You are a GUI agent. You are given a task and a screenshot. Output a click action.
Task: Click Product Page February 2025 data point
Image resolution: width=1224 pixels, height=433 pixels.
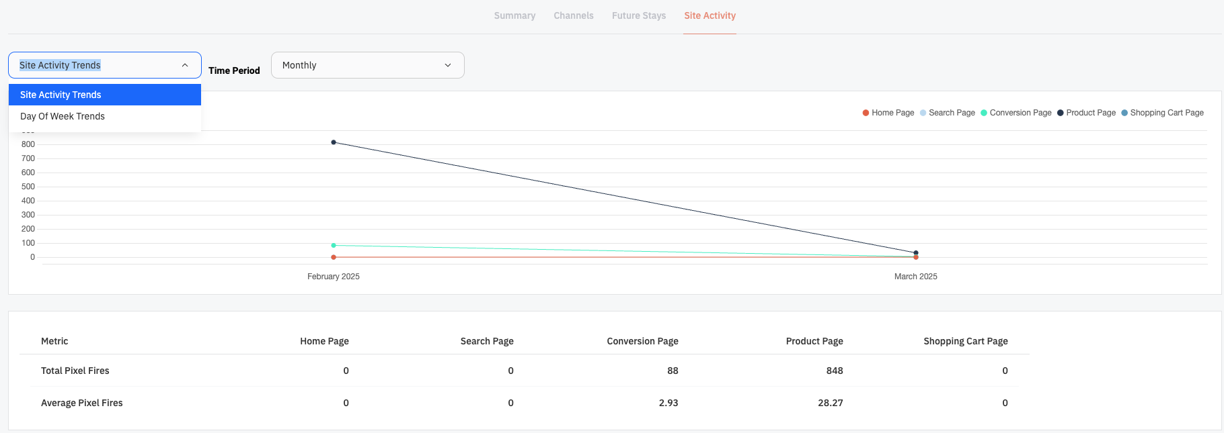click(x=334, y=142)
